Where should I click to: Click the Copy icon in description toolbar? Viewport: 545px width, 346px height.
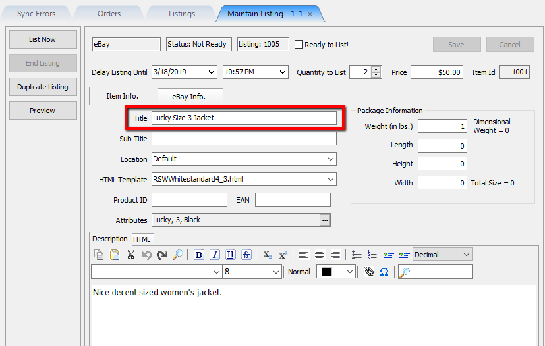[x=99, y=255]
